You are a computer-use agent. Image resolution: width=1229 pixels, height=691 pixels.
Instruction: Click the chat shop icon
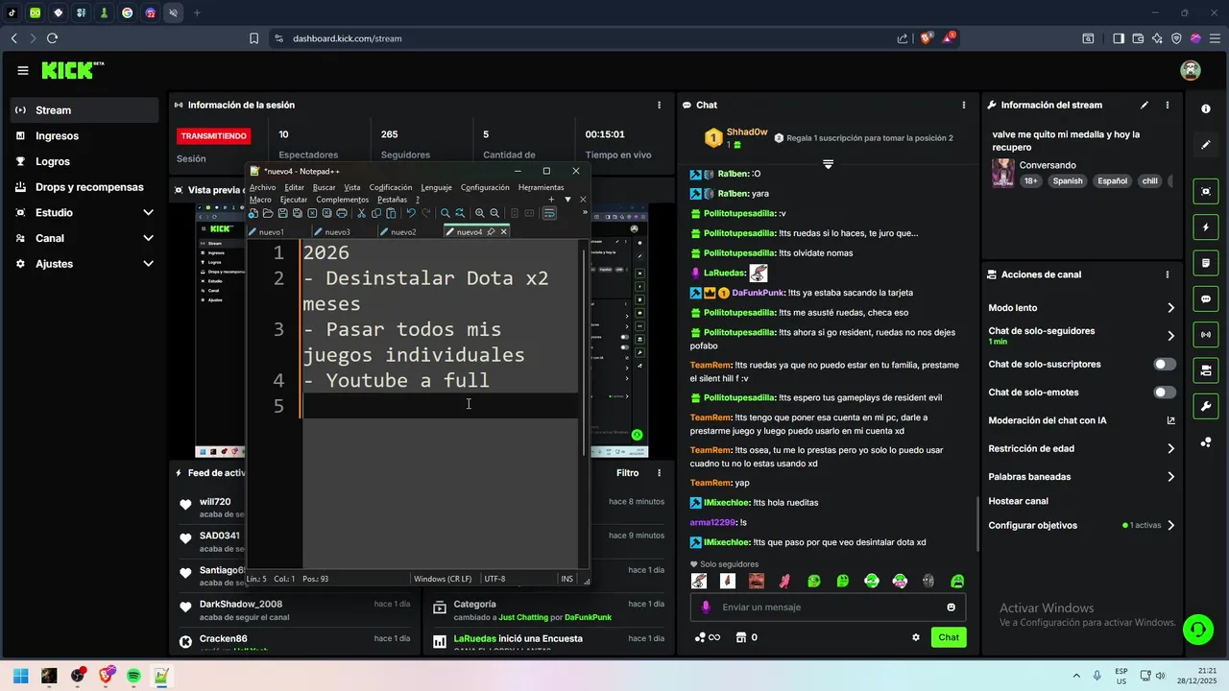point(740,637)
